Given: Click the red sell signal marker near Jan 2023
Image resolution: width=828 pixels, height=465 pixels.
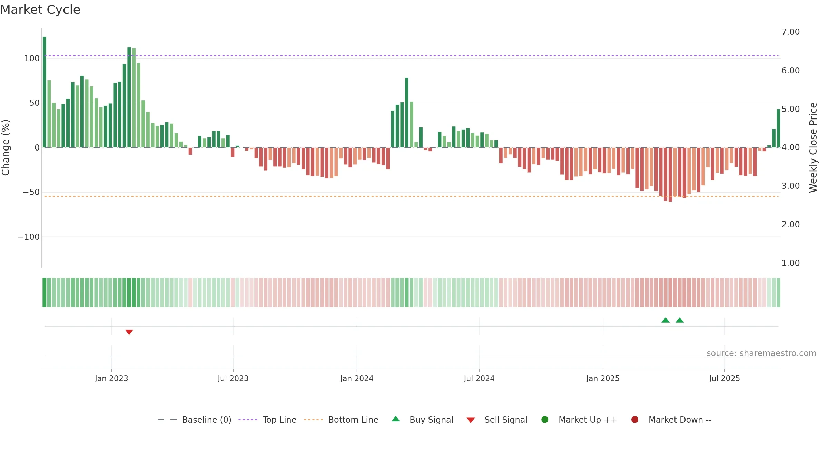Looking at the screenshot, I should click(x=129, y=332).
